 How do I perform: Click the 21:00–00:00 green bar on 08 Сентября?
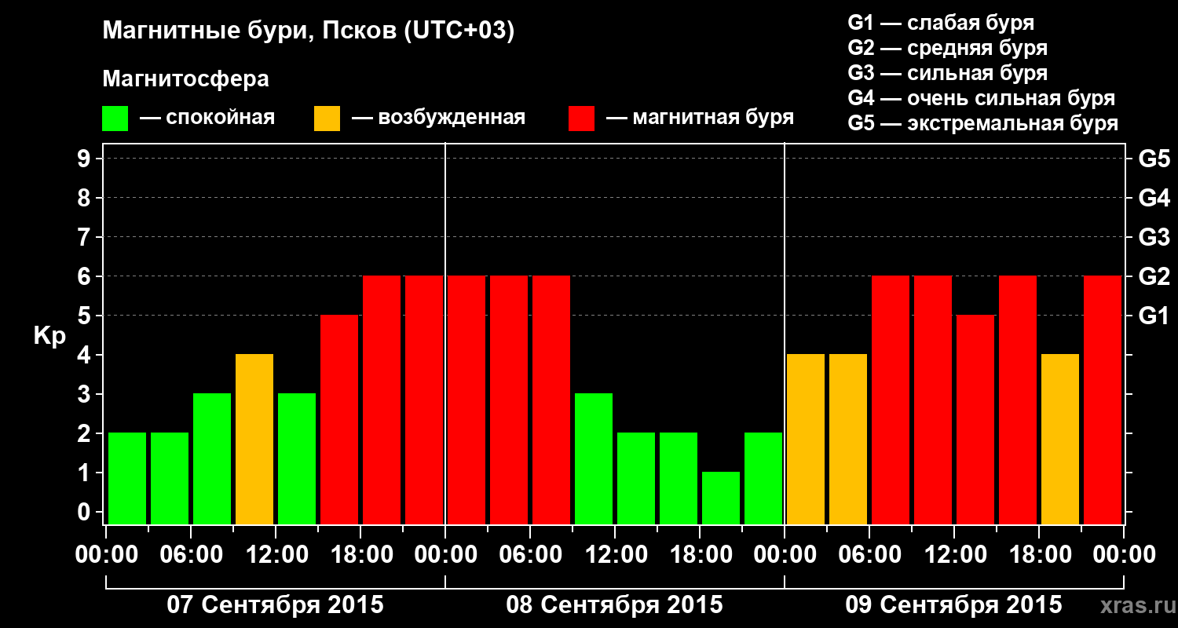tap(763, 478)
